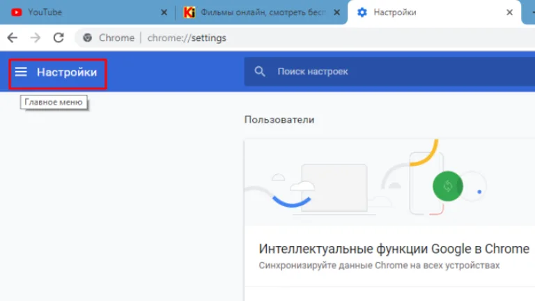Click the search magnifier icon
The image size is (535, 301).
(x=260, y=71)
